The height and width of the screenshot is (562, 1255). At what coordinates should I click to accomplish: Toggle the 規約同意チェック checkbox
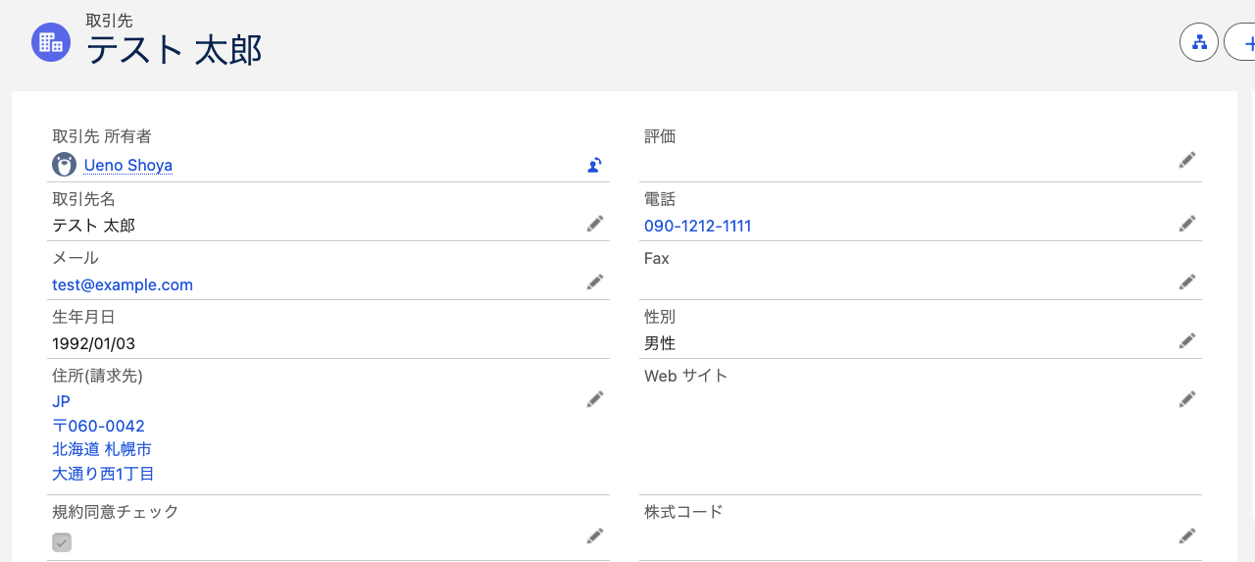pos(62,541)
